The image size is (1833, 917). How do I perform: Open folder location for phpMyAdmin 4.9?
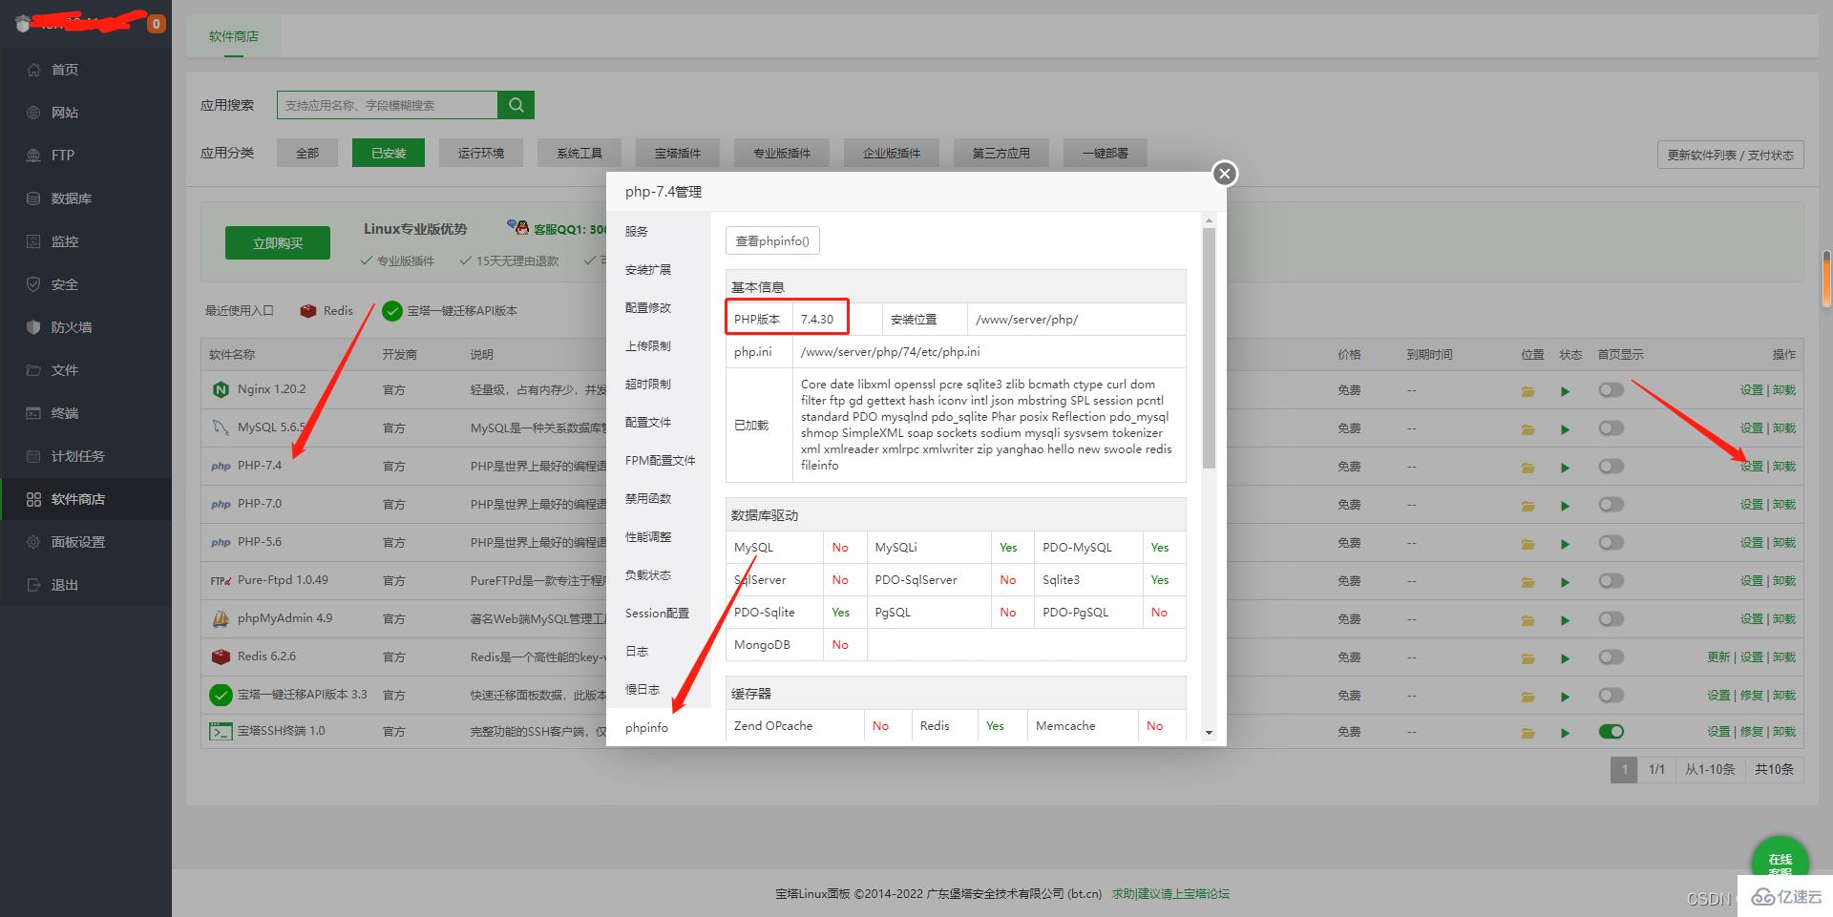tap(1527, 620)
